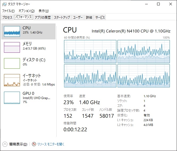Click the top-right CPU core graph
This screenshot has height=151, width=177.
[144, 51]
